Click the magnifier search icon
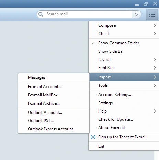This screenshot has height=160, width=159. pyautogui.click(x=41, y=14)
